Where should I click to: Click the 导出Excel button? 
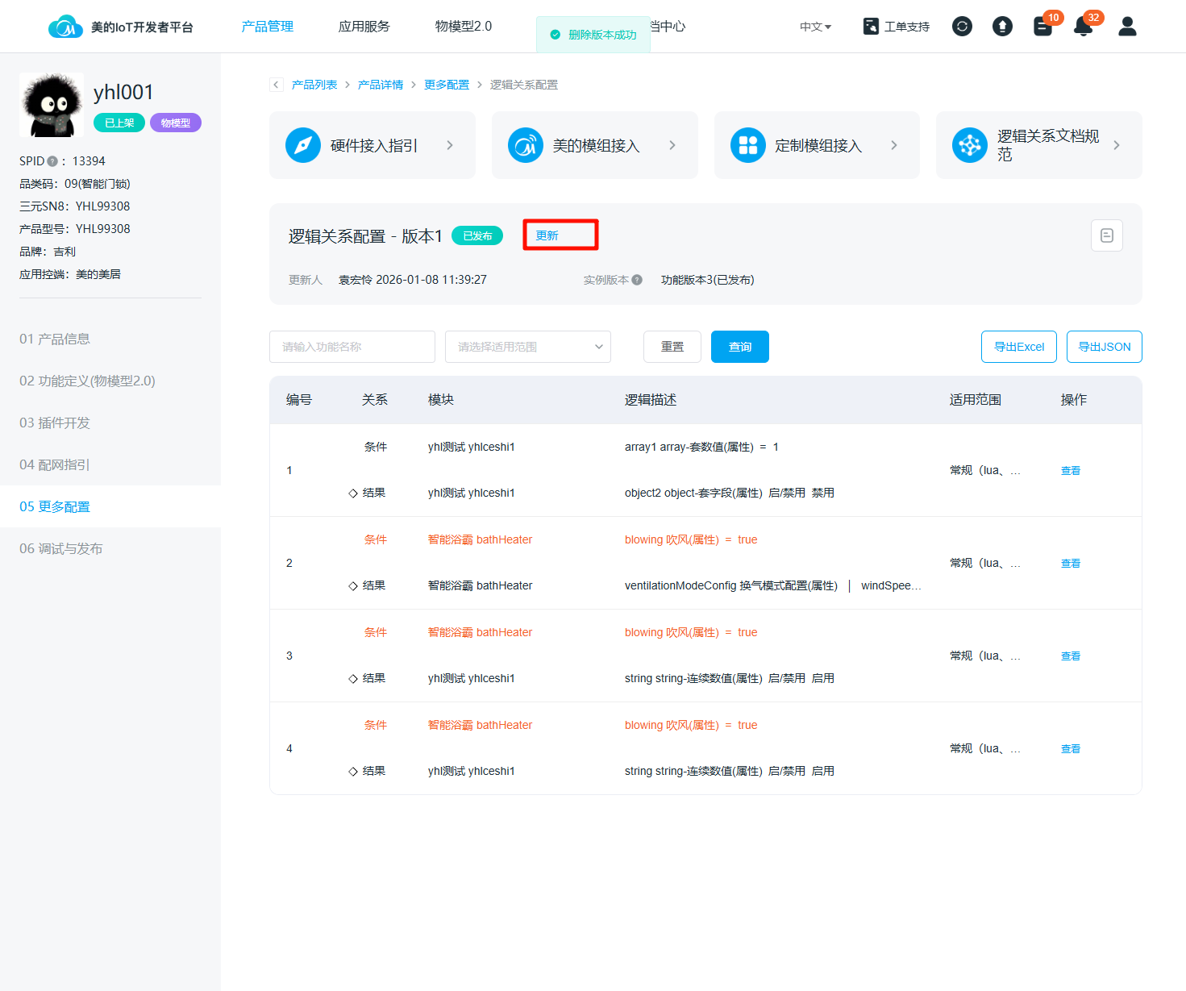click(x=1019, y=347)
